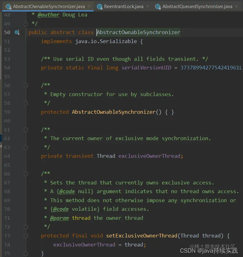Close the AbstractQueuedSynchronizer.java tab

[236, 6]
